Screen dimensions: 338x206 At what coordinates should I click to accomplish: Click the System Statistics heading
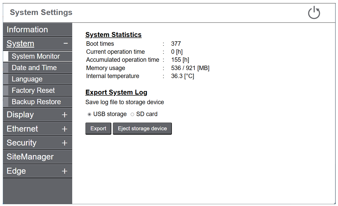113,34
